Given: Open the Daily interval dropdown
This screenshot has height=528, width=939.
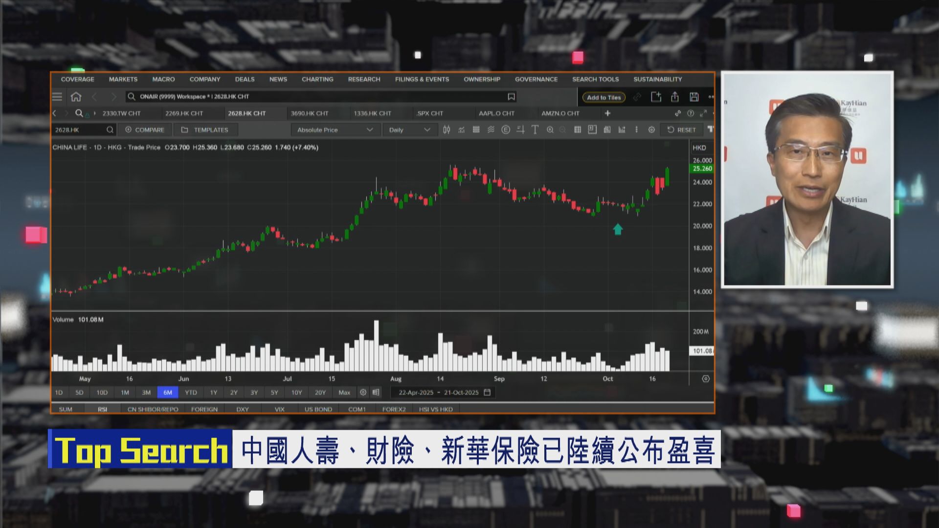Looking at the screenshot, I should tap(409, 130).
